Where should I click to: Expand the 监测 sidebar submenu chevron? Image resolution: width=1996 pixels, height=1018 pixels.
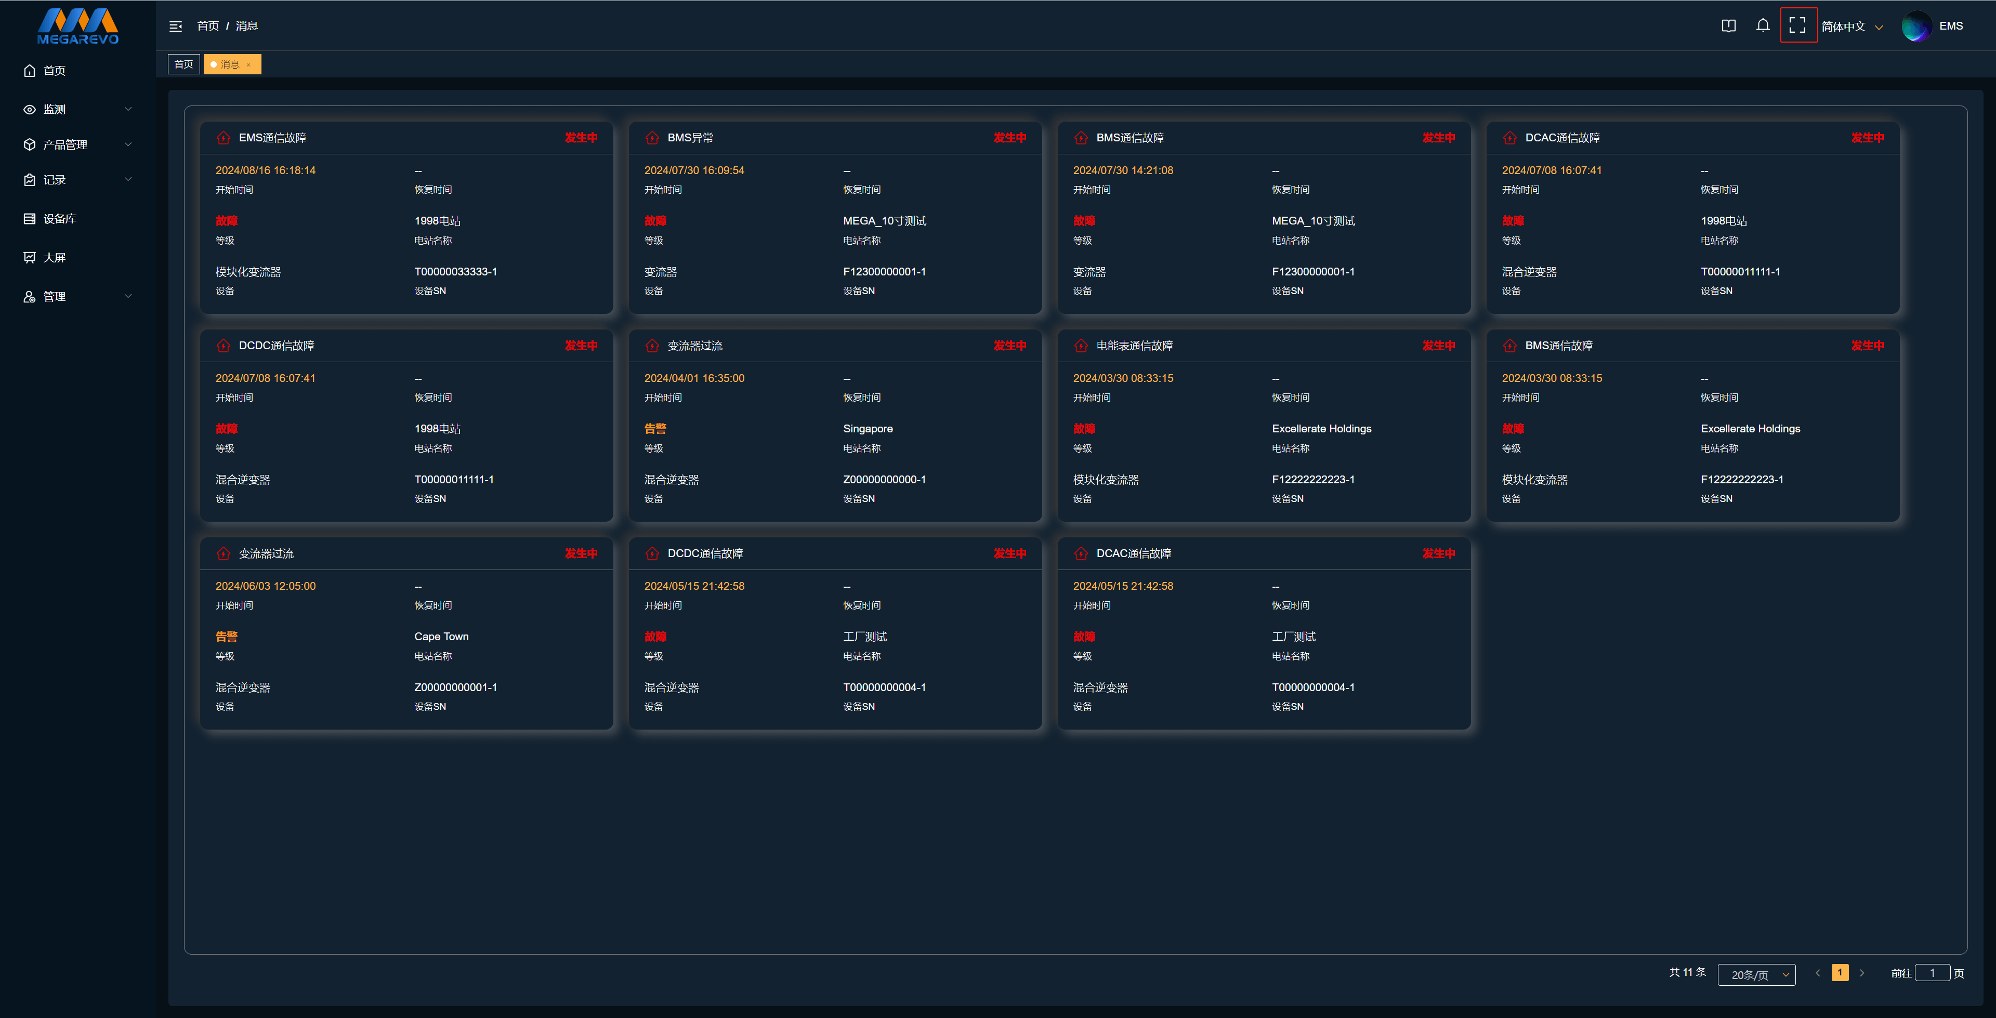click(128, 109)
